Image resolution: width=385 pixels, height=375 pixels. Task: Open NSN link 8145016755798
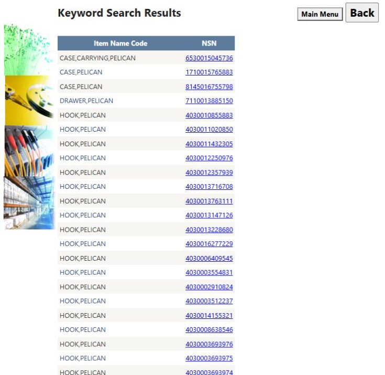[209, 87]
